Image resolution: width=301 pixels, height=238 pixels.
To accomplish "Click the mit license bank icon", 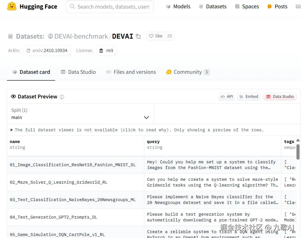I will [x=101, y=51].
